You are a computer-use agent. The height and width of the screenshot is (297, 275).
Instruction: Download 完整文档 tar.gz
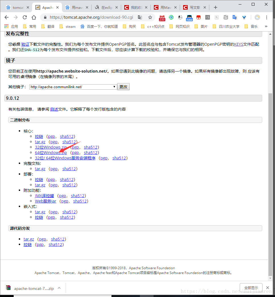pos(40,169)
